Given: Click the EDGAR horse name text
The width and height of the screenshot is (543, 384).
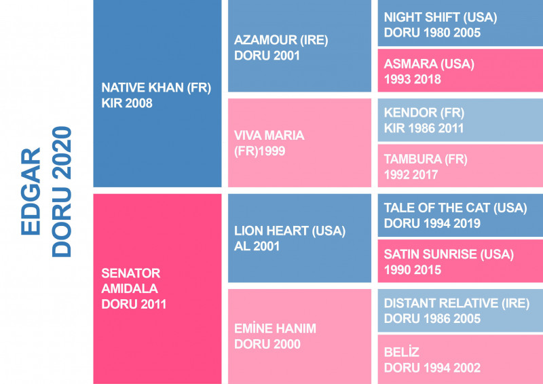Looking at the screenshot, I should [x=31, y=192].
